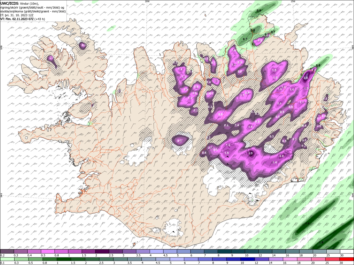
Task: Click the 'slydda/snjókoma' legend description line
Action: pyautogui.click(x=33, y=11)
